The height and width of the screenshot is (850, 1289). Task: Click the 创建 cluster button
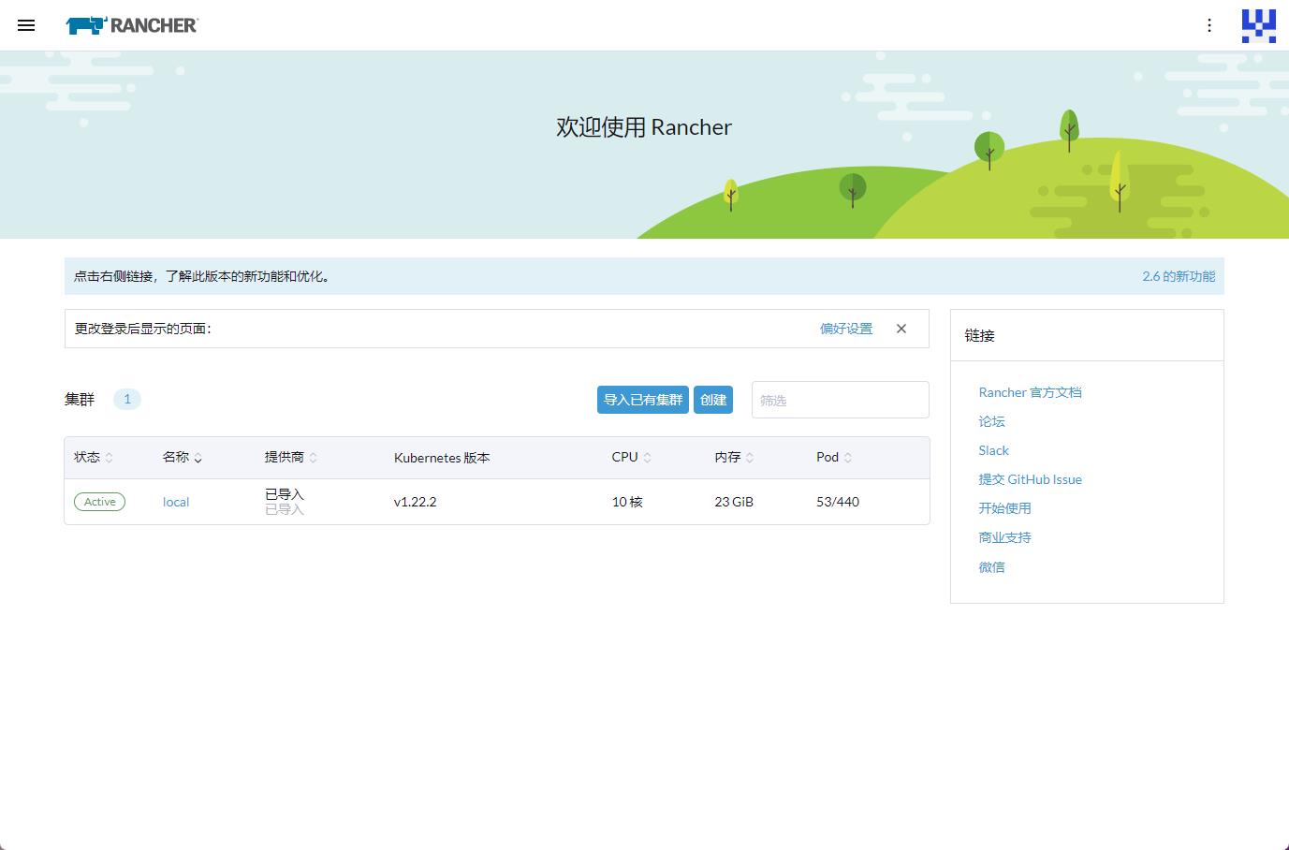713,400
